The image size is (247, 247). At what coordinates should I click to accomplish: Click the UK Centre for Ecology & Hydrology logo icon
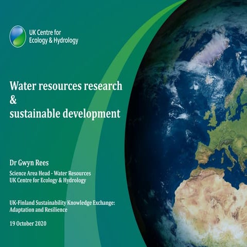tap(17, 37)
